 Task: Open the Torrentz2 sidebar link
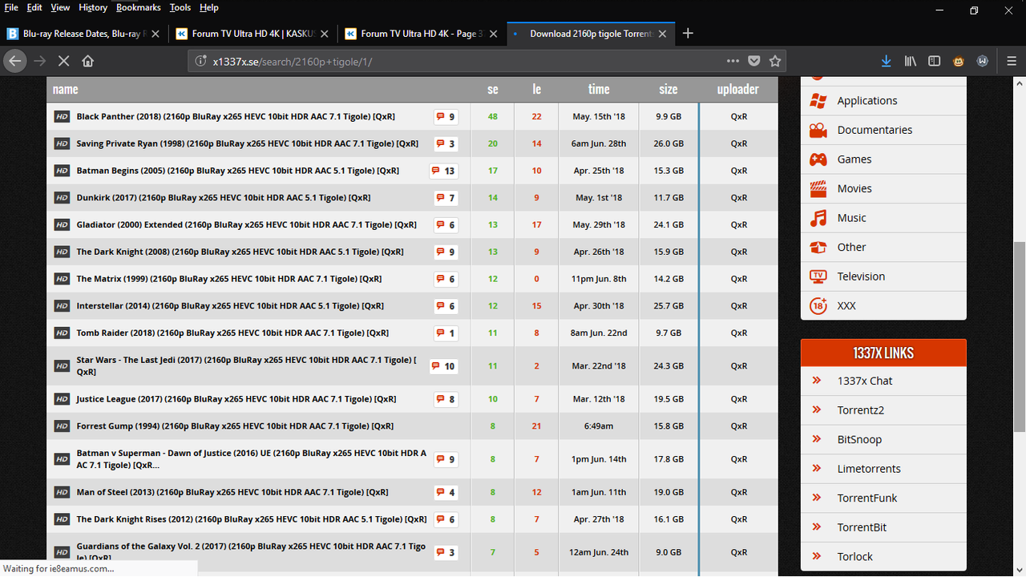860,410
